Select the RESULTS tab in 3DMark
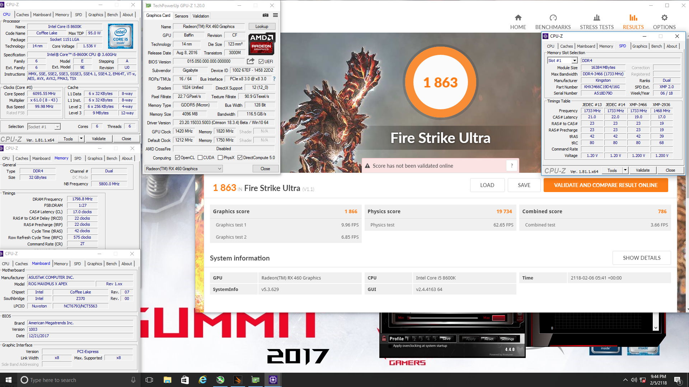 click(633, 22)
